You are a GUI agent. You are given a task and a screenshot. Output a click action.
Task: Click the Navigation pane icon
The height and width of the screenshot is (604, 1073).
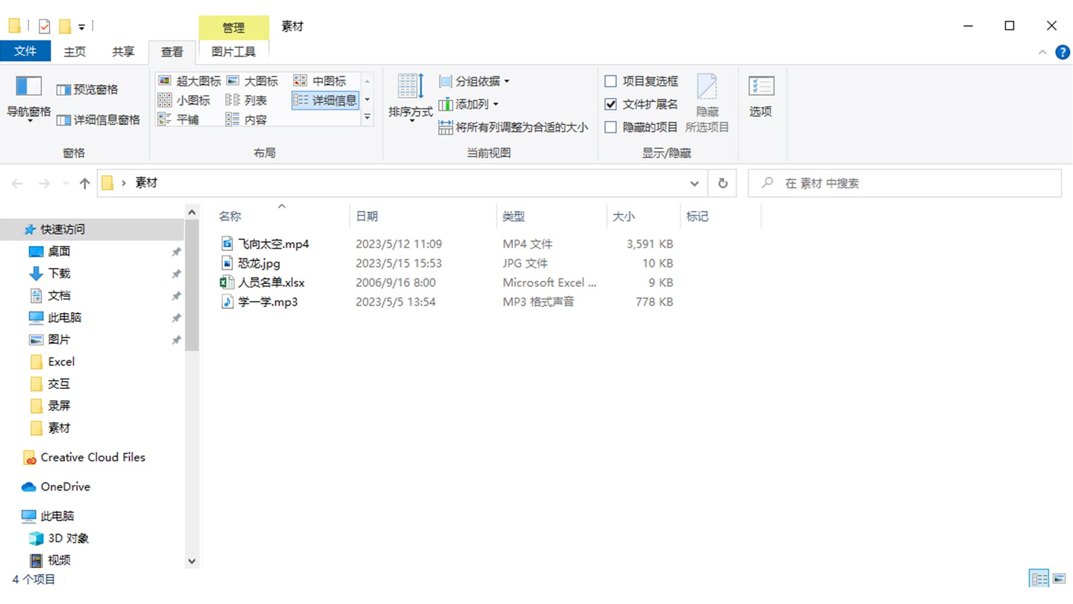(x=29, y=87)
